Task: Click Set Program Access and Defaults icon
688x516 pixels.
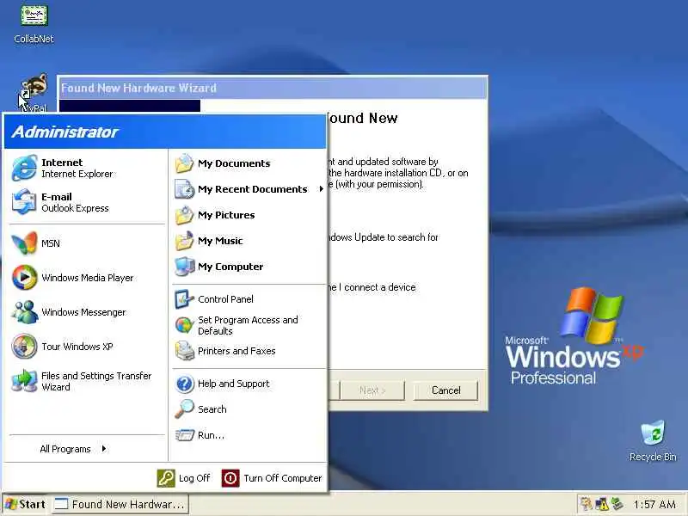Action: (184, 325)
